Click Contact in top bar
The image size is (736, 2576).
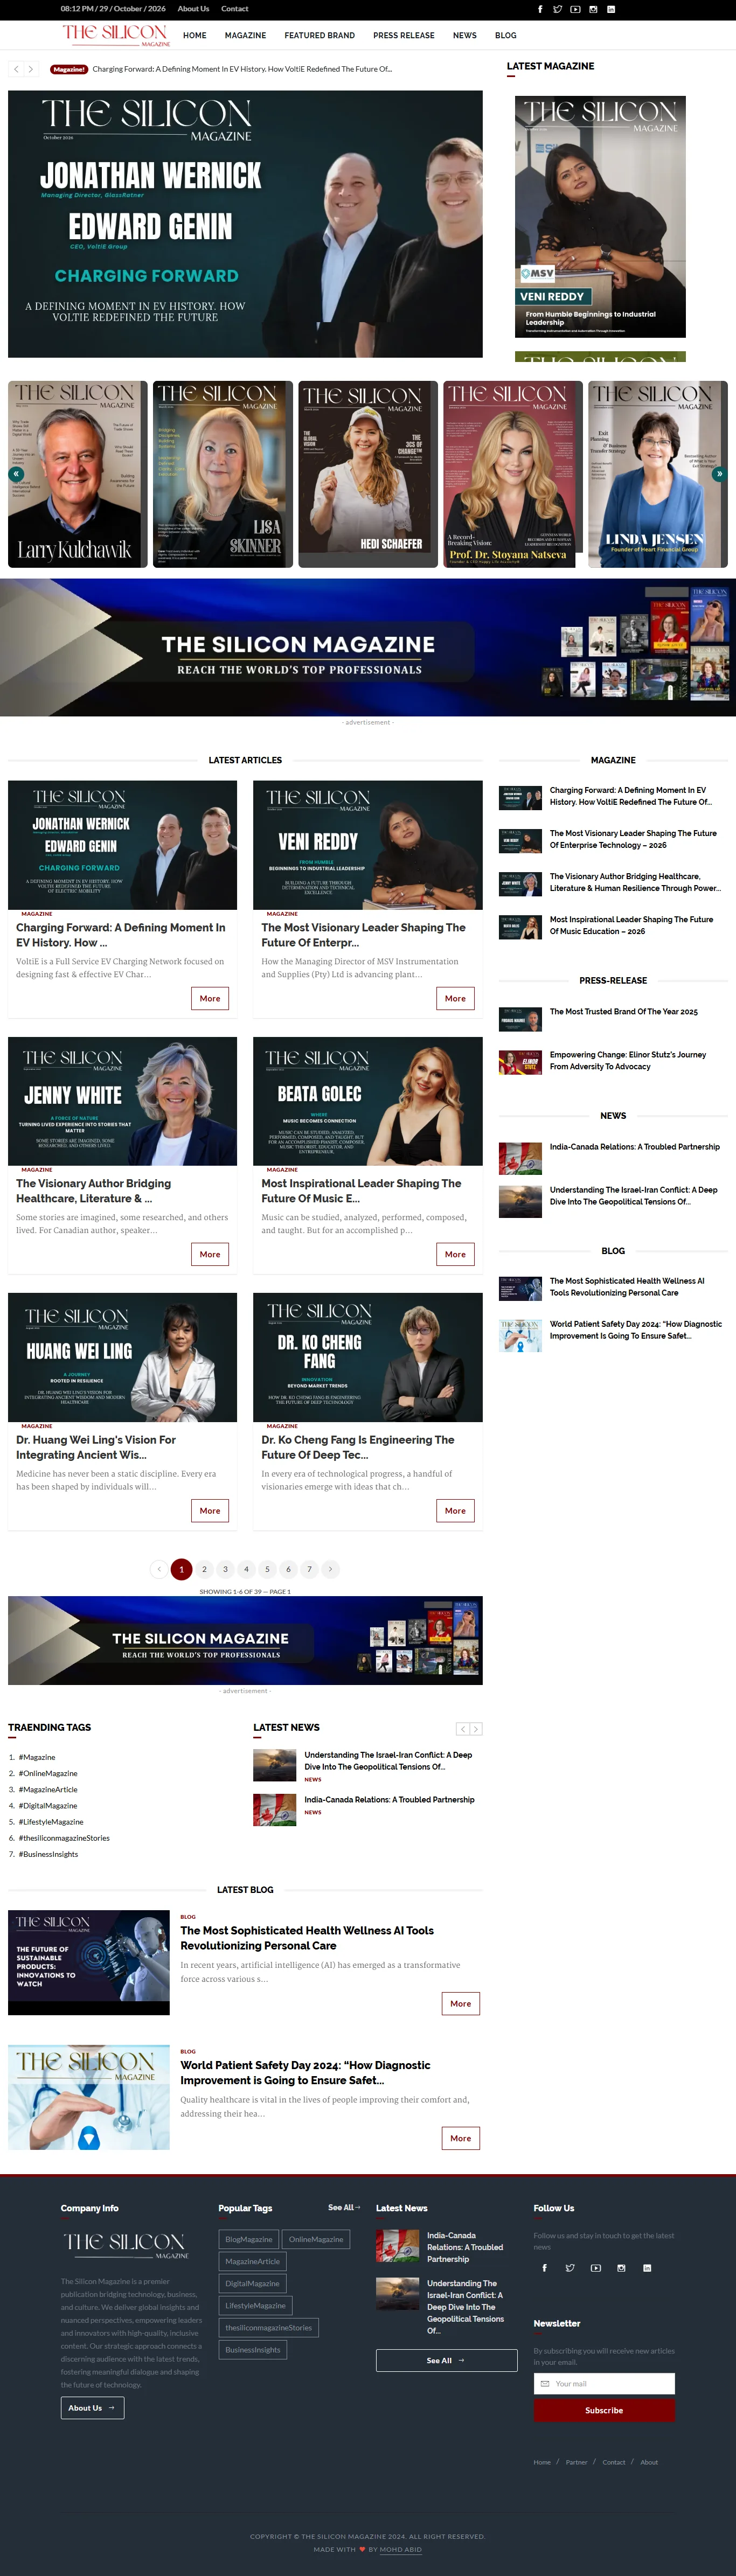[x=235, y=9]
